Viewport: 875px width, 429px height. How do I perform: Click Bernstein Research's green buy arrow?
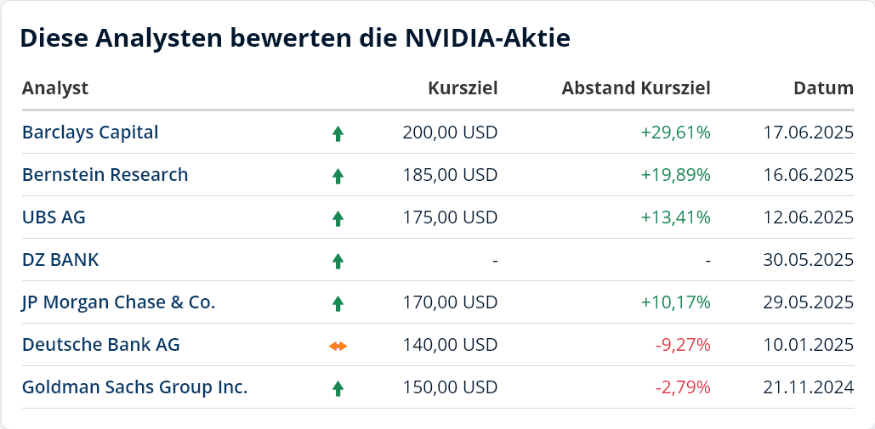338,176
